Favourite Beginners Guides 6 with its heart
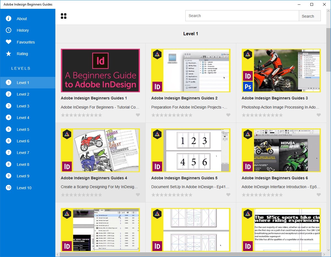The image size is (331, 257). [319, 195]
